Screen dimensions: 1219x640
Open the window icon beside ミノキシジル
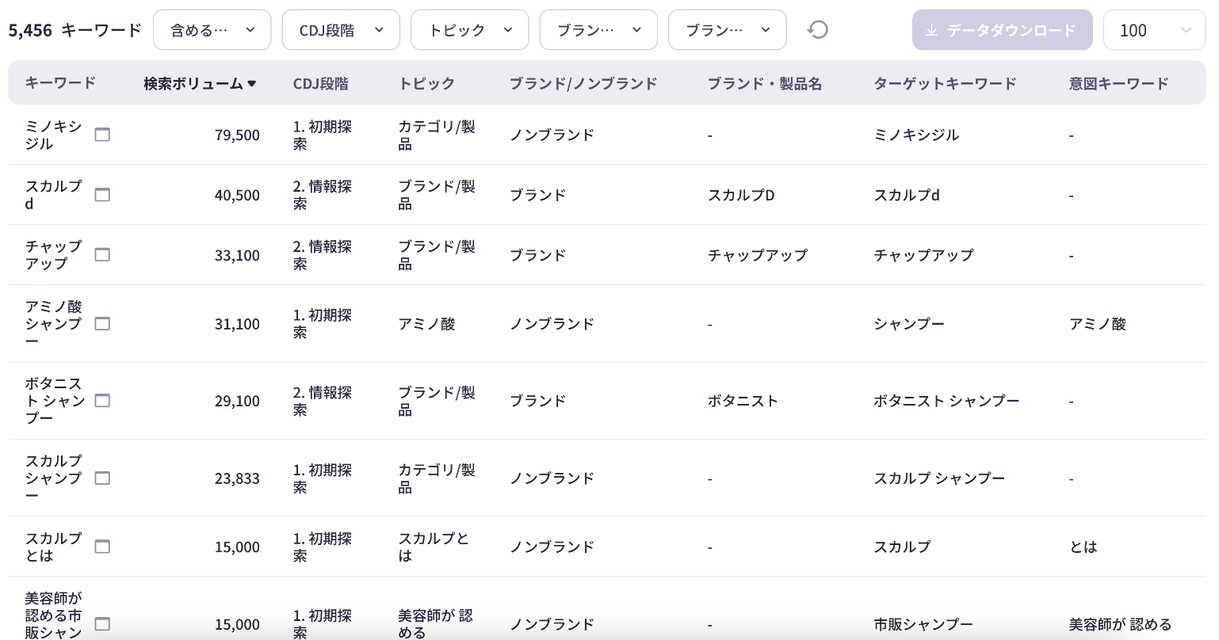pos(102,135)
